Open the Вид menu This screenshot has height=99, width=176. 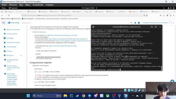coord(21,5)
